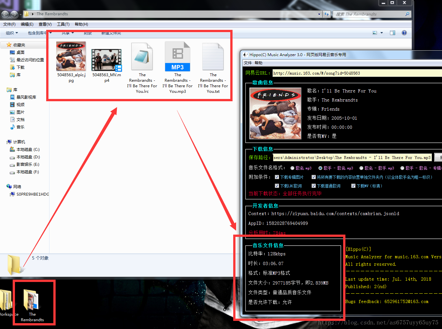Select the I'll Be There For You.lrc file
The width and height of the screenshot is (442, 329).
coord(142,68)
